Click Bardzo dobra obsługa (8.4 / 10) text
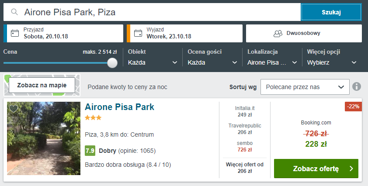Screen dimensions: 368x186 [x=128, y=165]
